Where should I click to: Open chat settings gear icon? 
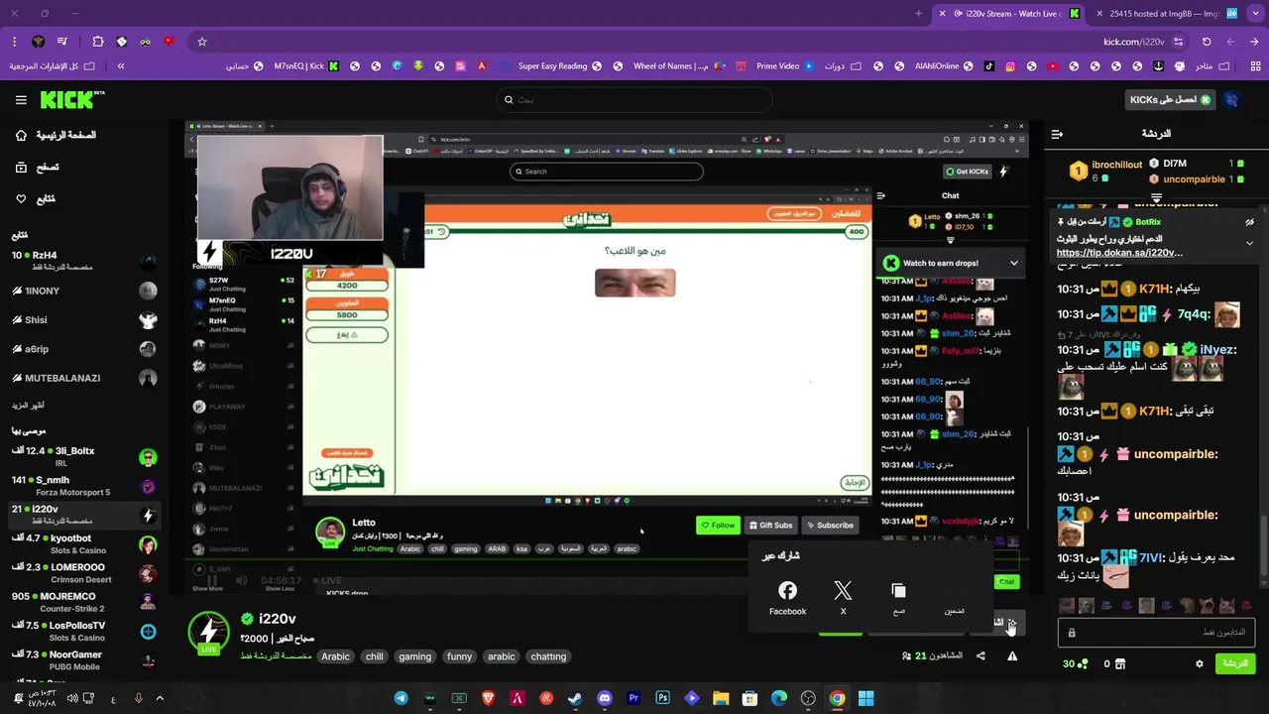tap(1200, 663)
